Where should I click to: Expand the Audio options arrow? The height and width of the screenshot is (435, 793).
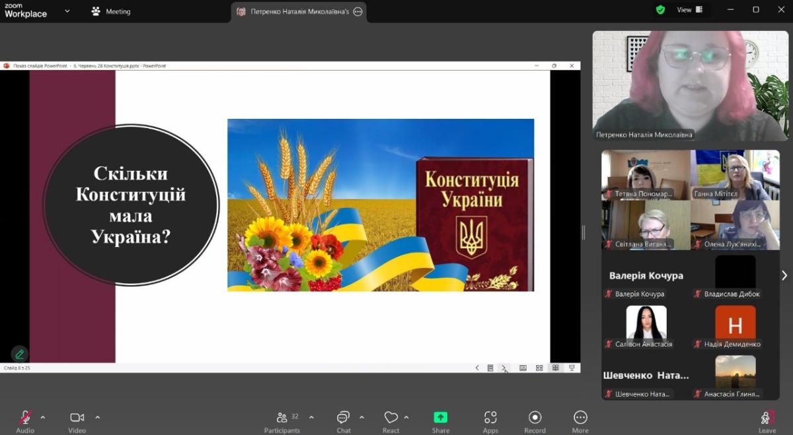click(43, 417)
